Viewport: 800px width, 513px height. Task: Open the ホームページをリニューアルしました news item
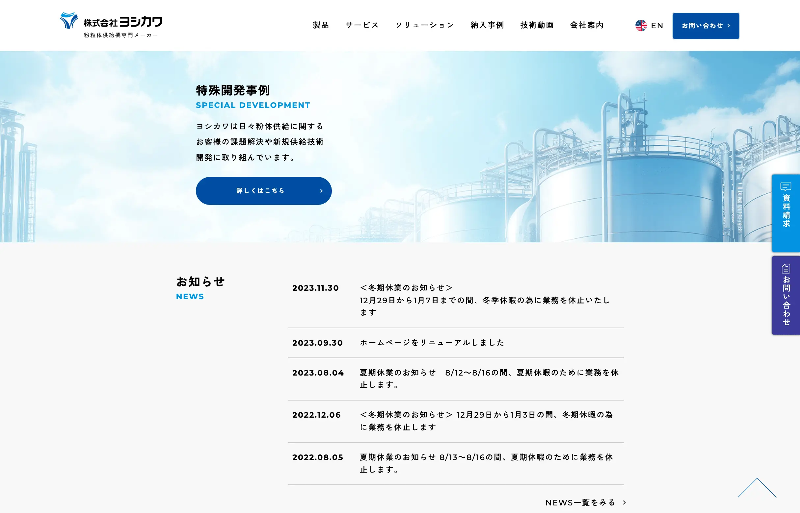[432, 342]
